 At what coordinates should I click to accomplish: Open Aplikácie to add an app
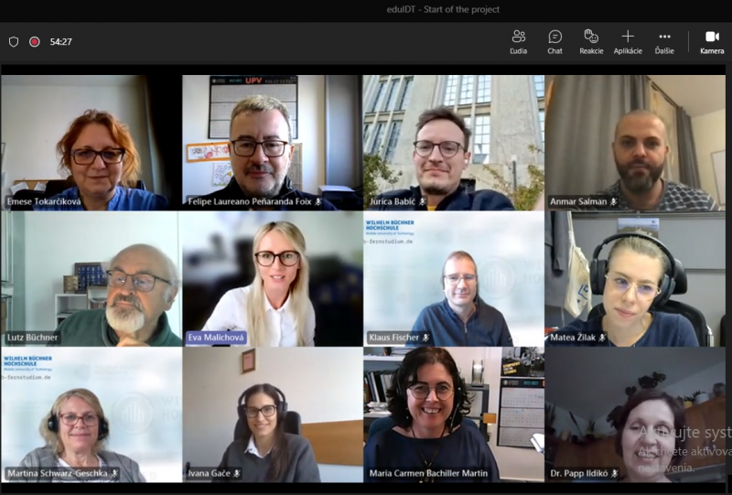click(628, 41)
